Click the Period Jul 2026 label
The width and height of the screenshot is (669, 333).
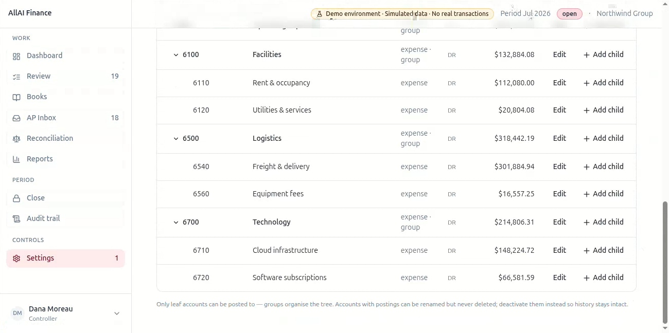pyautogui.click(x=525, y=13)
